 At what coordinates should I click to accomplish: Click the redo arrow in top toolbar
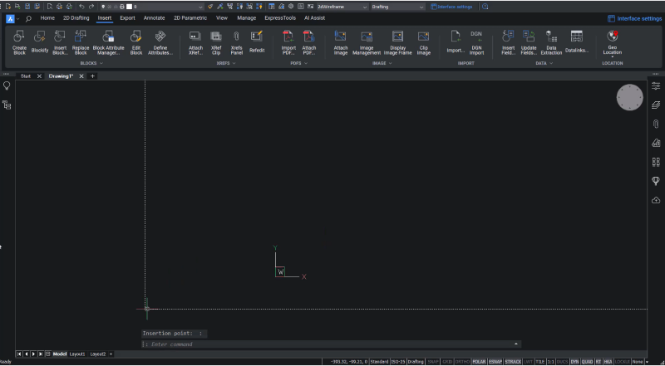(91, 7)
